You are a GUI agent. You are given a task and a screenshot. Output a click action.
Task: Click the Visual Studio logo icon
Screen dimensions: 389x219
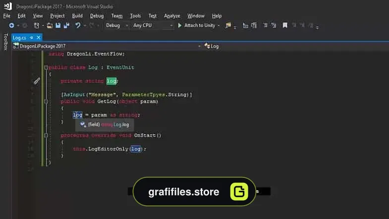pos(8,6)
